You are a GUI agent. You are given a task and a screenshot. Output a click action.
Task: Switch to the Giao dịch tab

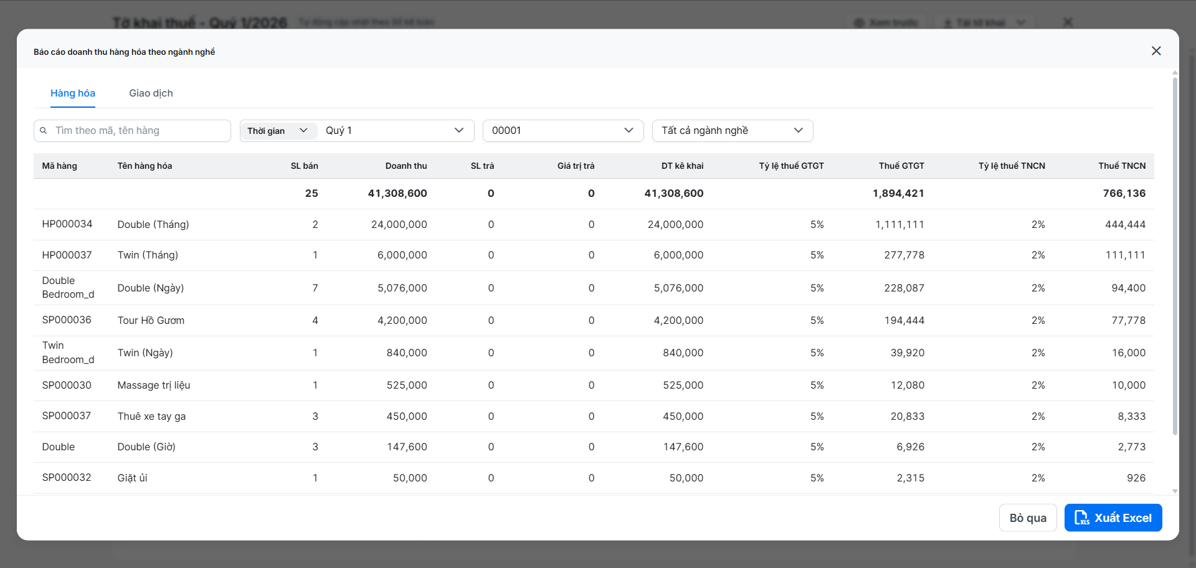click(151, 93)
